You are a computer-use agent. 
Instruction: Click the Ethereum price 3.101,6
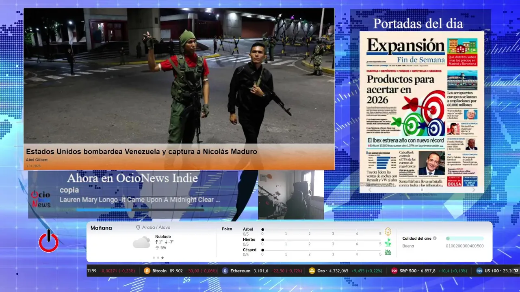[261, 271]
